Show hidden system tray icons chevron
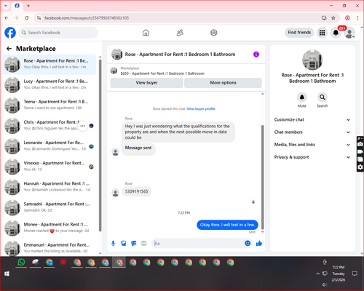The height and width of the screenshot is (291, 364). 317,274
